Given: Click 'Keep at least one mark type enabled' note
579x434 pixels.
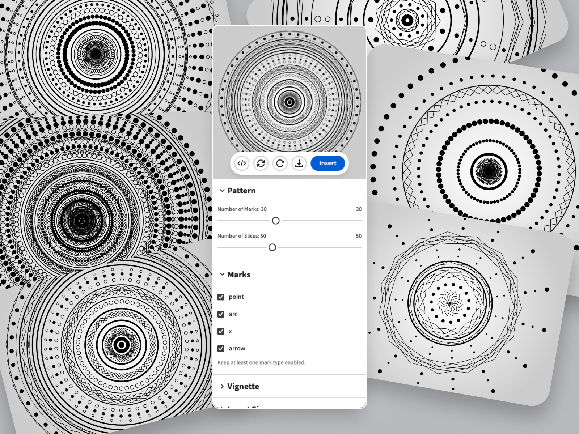Looking at the screenshot, I should click(261, 362).
